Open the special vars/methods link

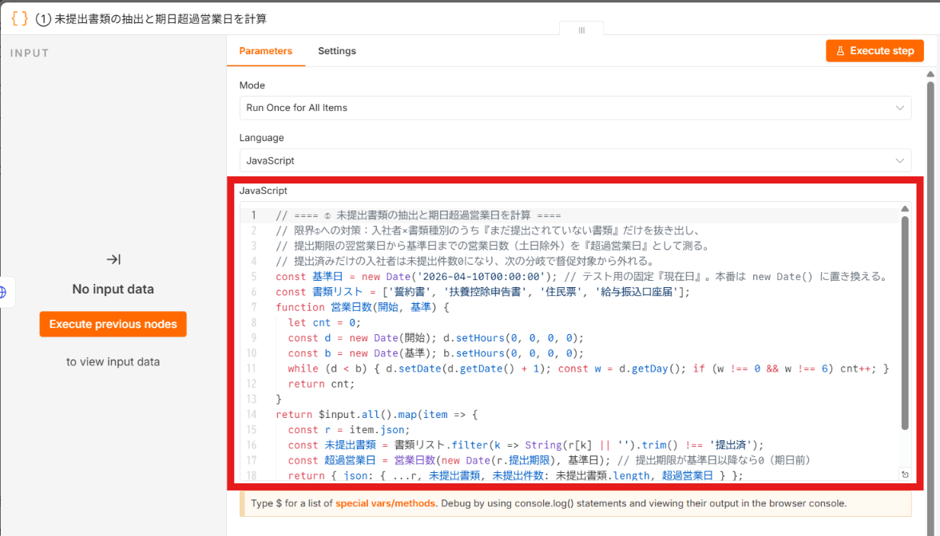pyautogui.click(x=386, y=503)
